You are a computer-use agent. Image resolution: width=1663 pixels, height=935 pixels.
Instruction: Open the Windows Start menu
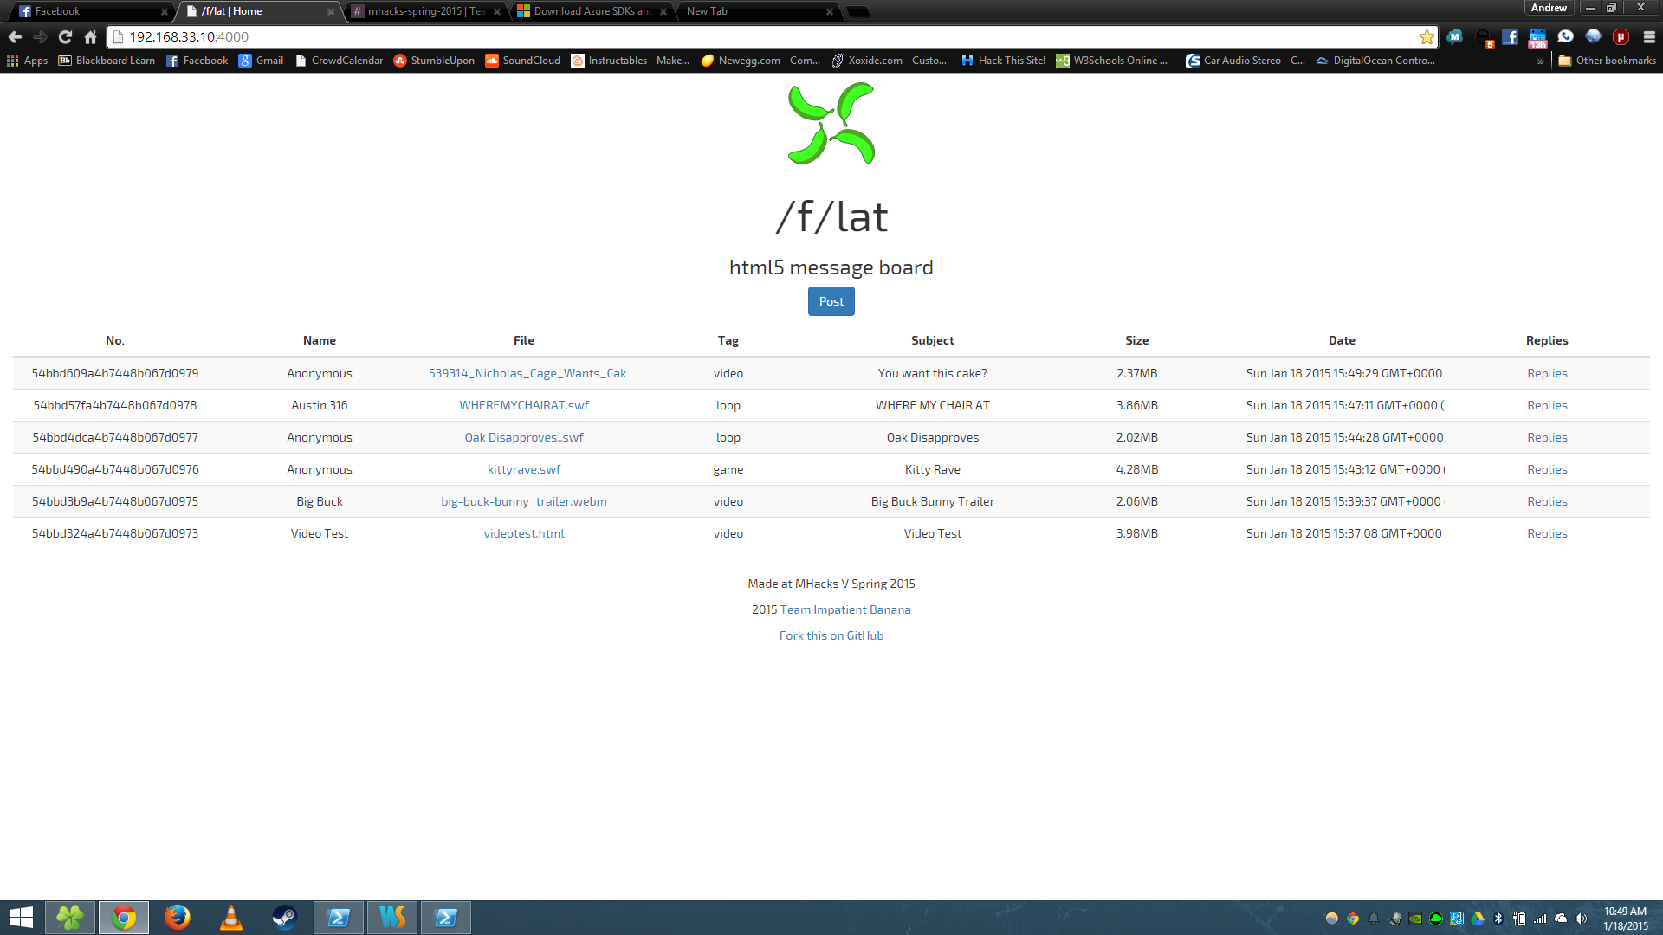pos(22,917)
